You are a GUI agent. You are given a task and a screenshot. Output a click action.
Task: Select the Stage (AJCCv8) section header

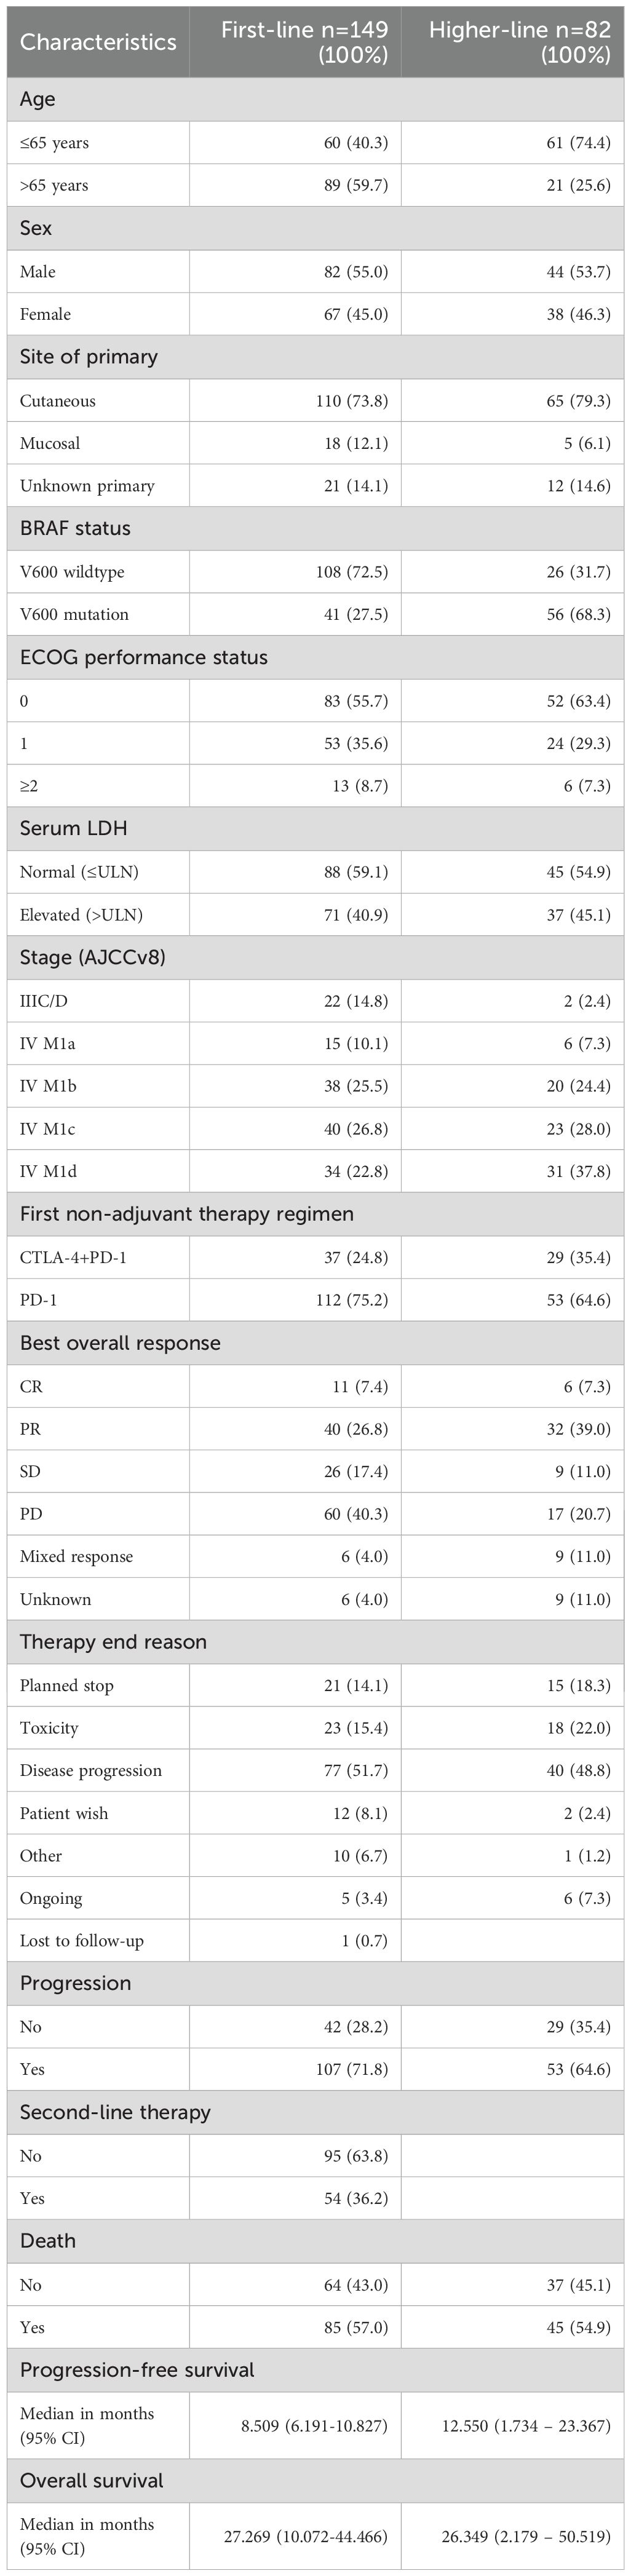(x=93, y=957)
